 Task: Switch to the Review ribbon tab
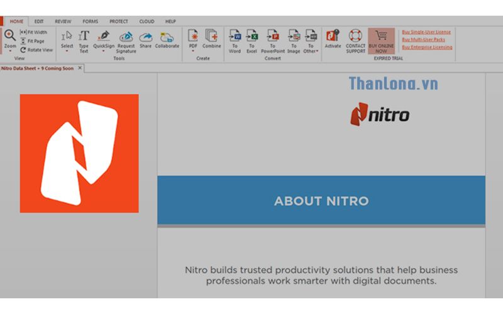(x=63, y=21)
